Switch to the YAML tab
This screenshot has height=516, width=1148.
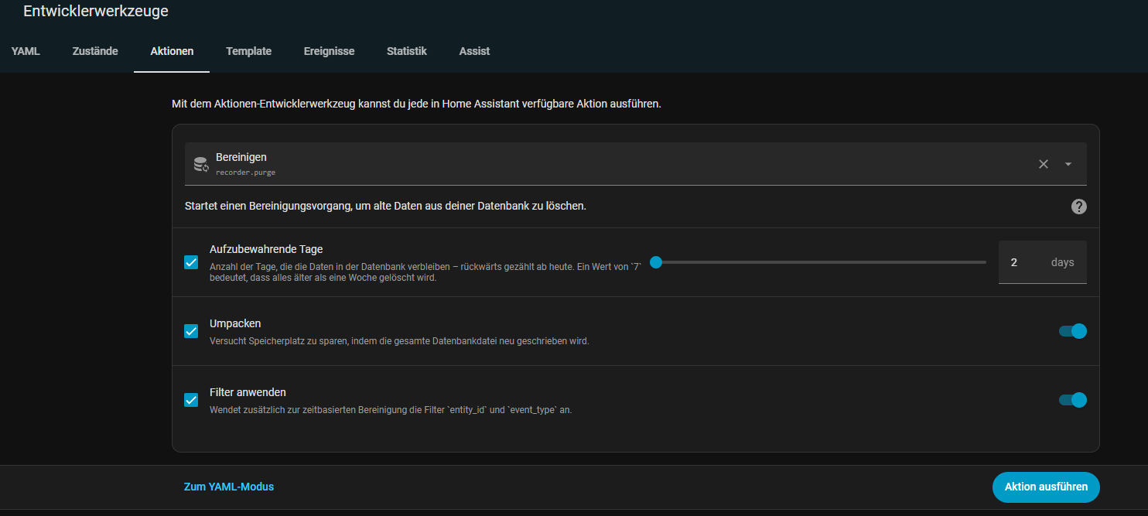[26, 51]
